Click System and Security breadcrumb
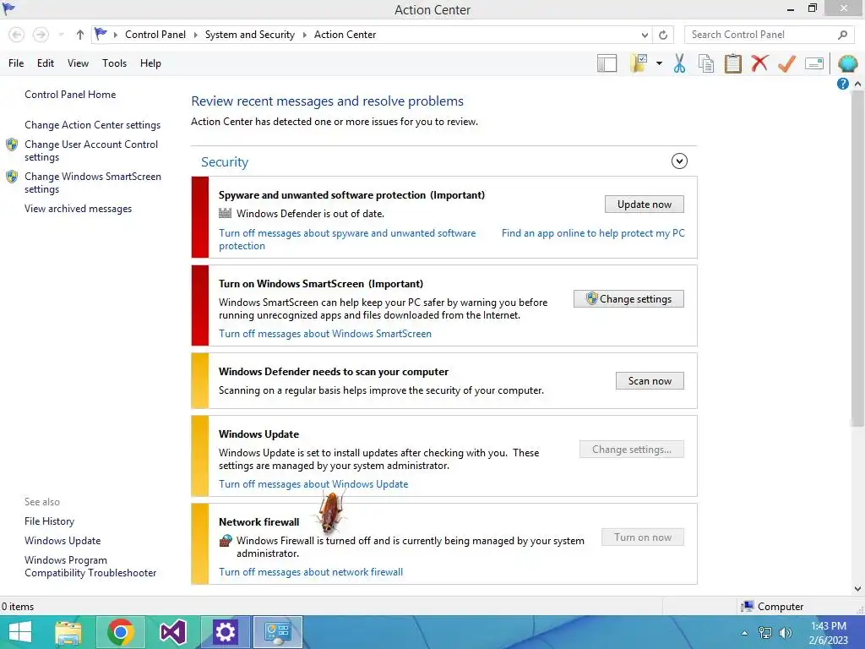 click(250, 35)
